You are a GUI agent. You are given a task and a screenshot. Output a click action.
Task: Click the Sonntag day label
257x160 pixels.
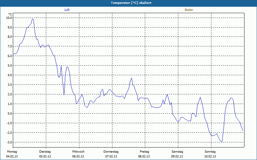pos(210,152)
